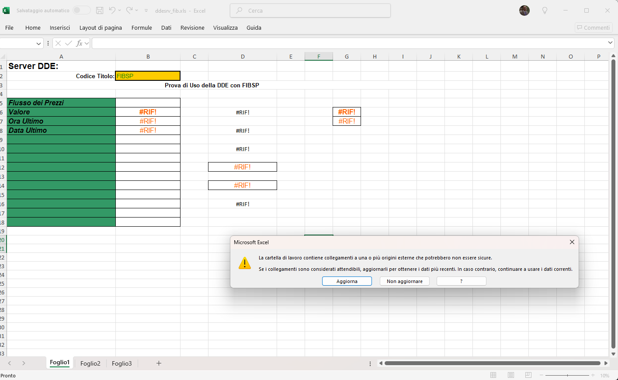Viewport: 618px width, 380px height.
Task: Open the Commenti button
Action: 594,28
